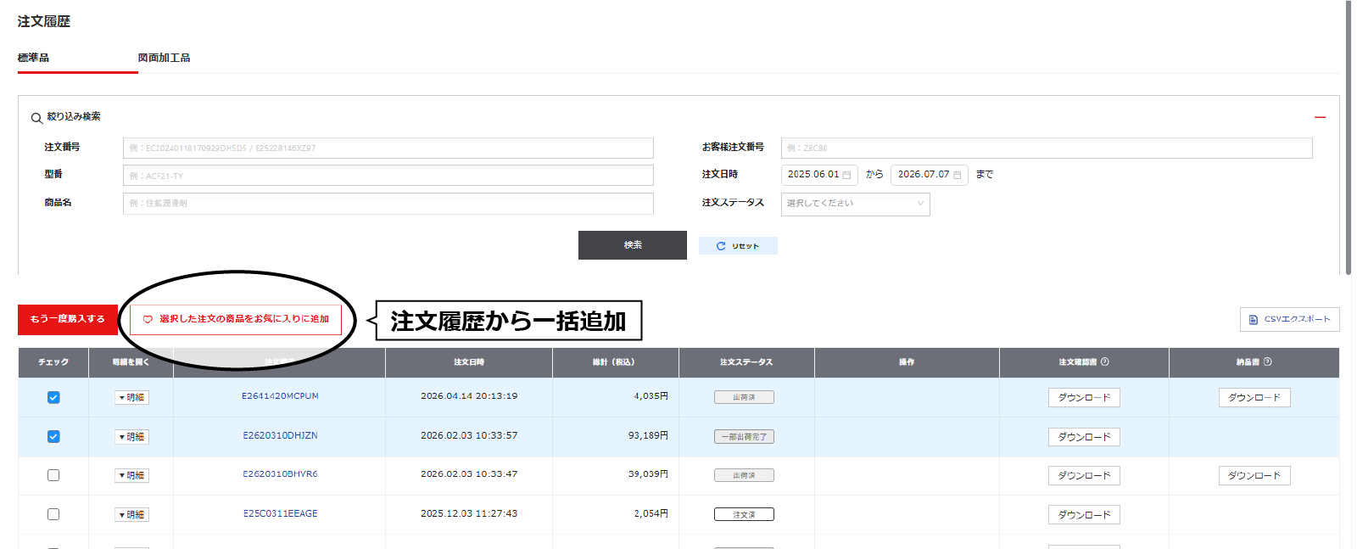Screen dimensions: 1357x549
Task: Switch to the 図面加工品 tab
Action: (x=164, y=58)
